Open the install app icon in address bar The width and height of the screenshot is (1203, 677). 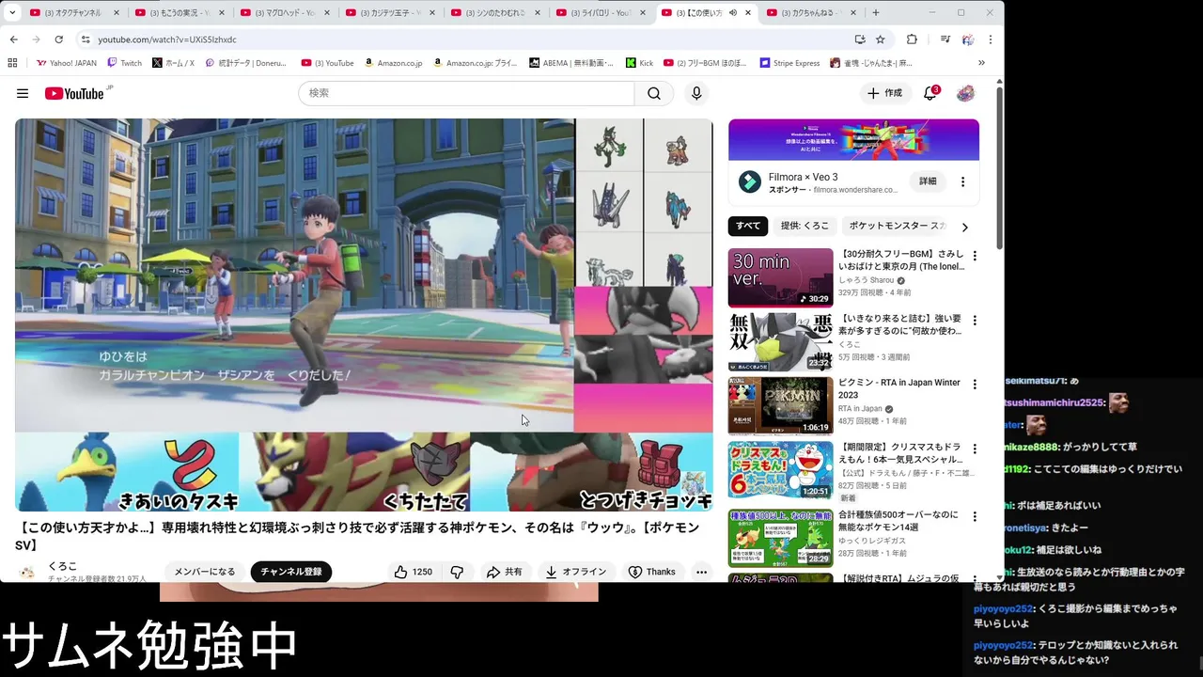[860, 39]
